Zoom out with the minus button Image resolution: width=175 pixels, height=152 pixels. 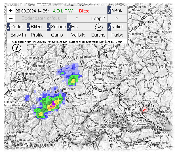coord(11,18)
